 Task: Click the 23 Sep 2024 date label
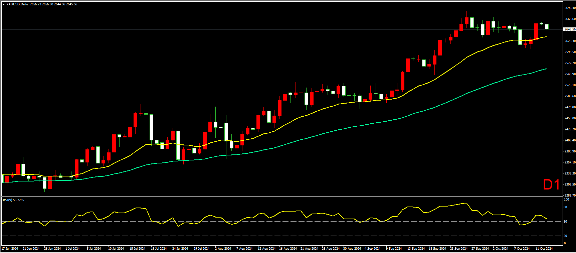click(x=458, y=249)
